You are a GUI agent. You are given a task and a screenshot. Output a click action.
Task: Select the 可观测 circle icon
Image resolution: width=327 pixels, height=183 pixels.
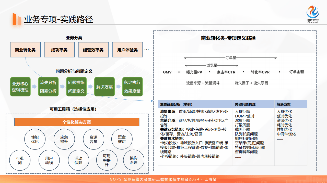tap(20, 160)
